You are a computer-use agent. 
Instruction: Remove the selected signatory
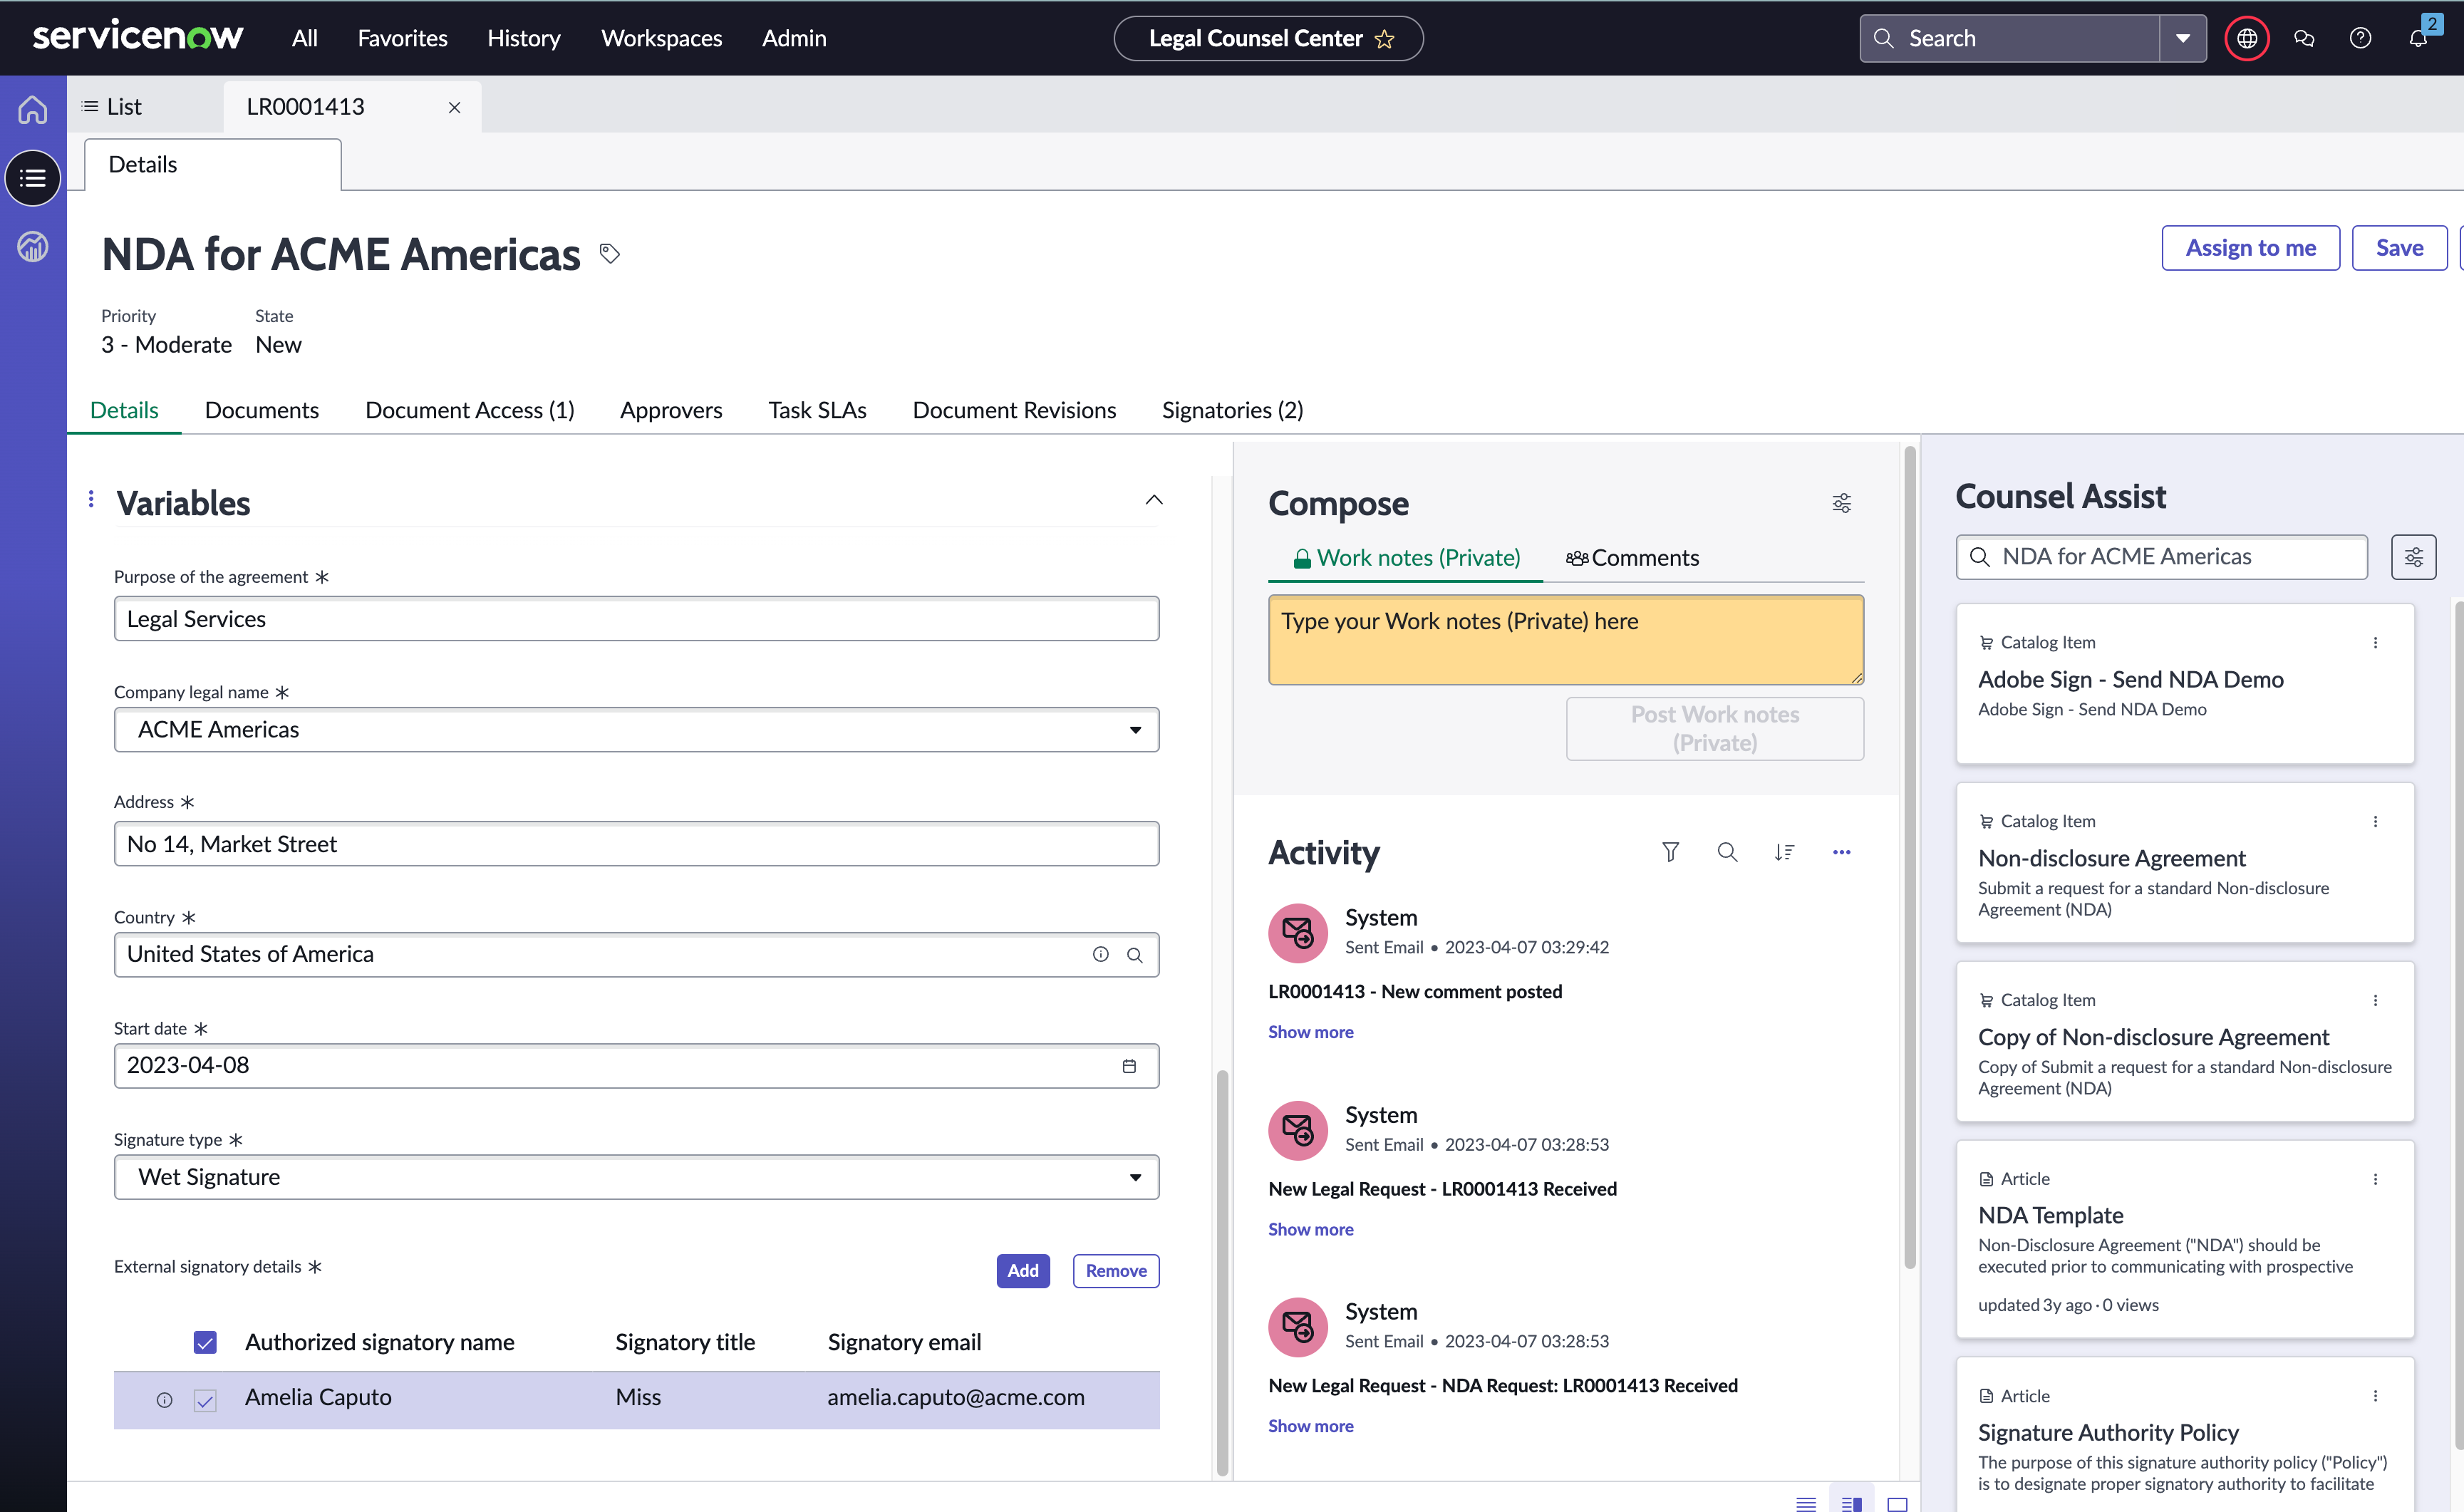tap(1116, 1271)
